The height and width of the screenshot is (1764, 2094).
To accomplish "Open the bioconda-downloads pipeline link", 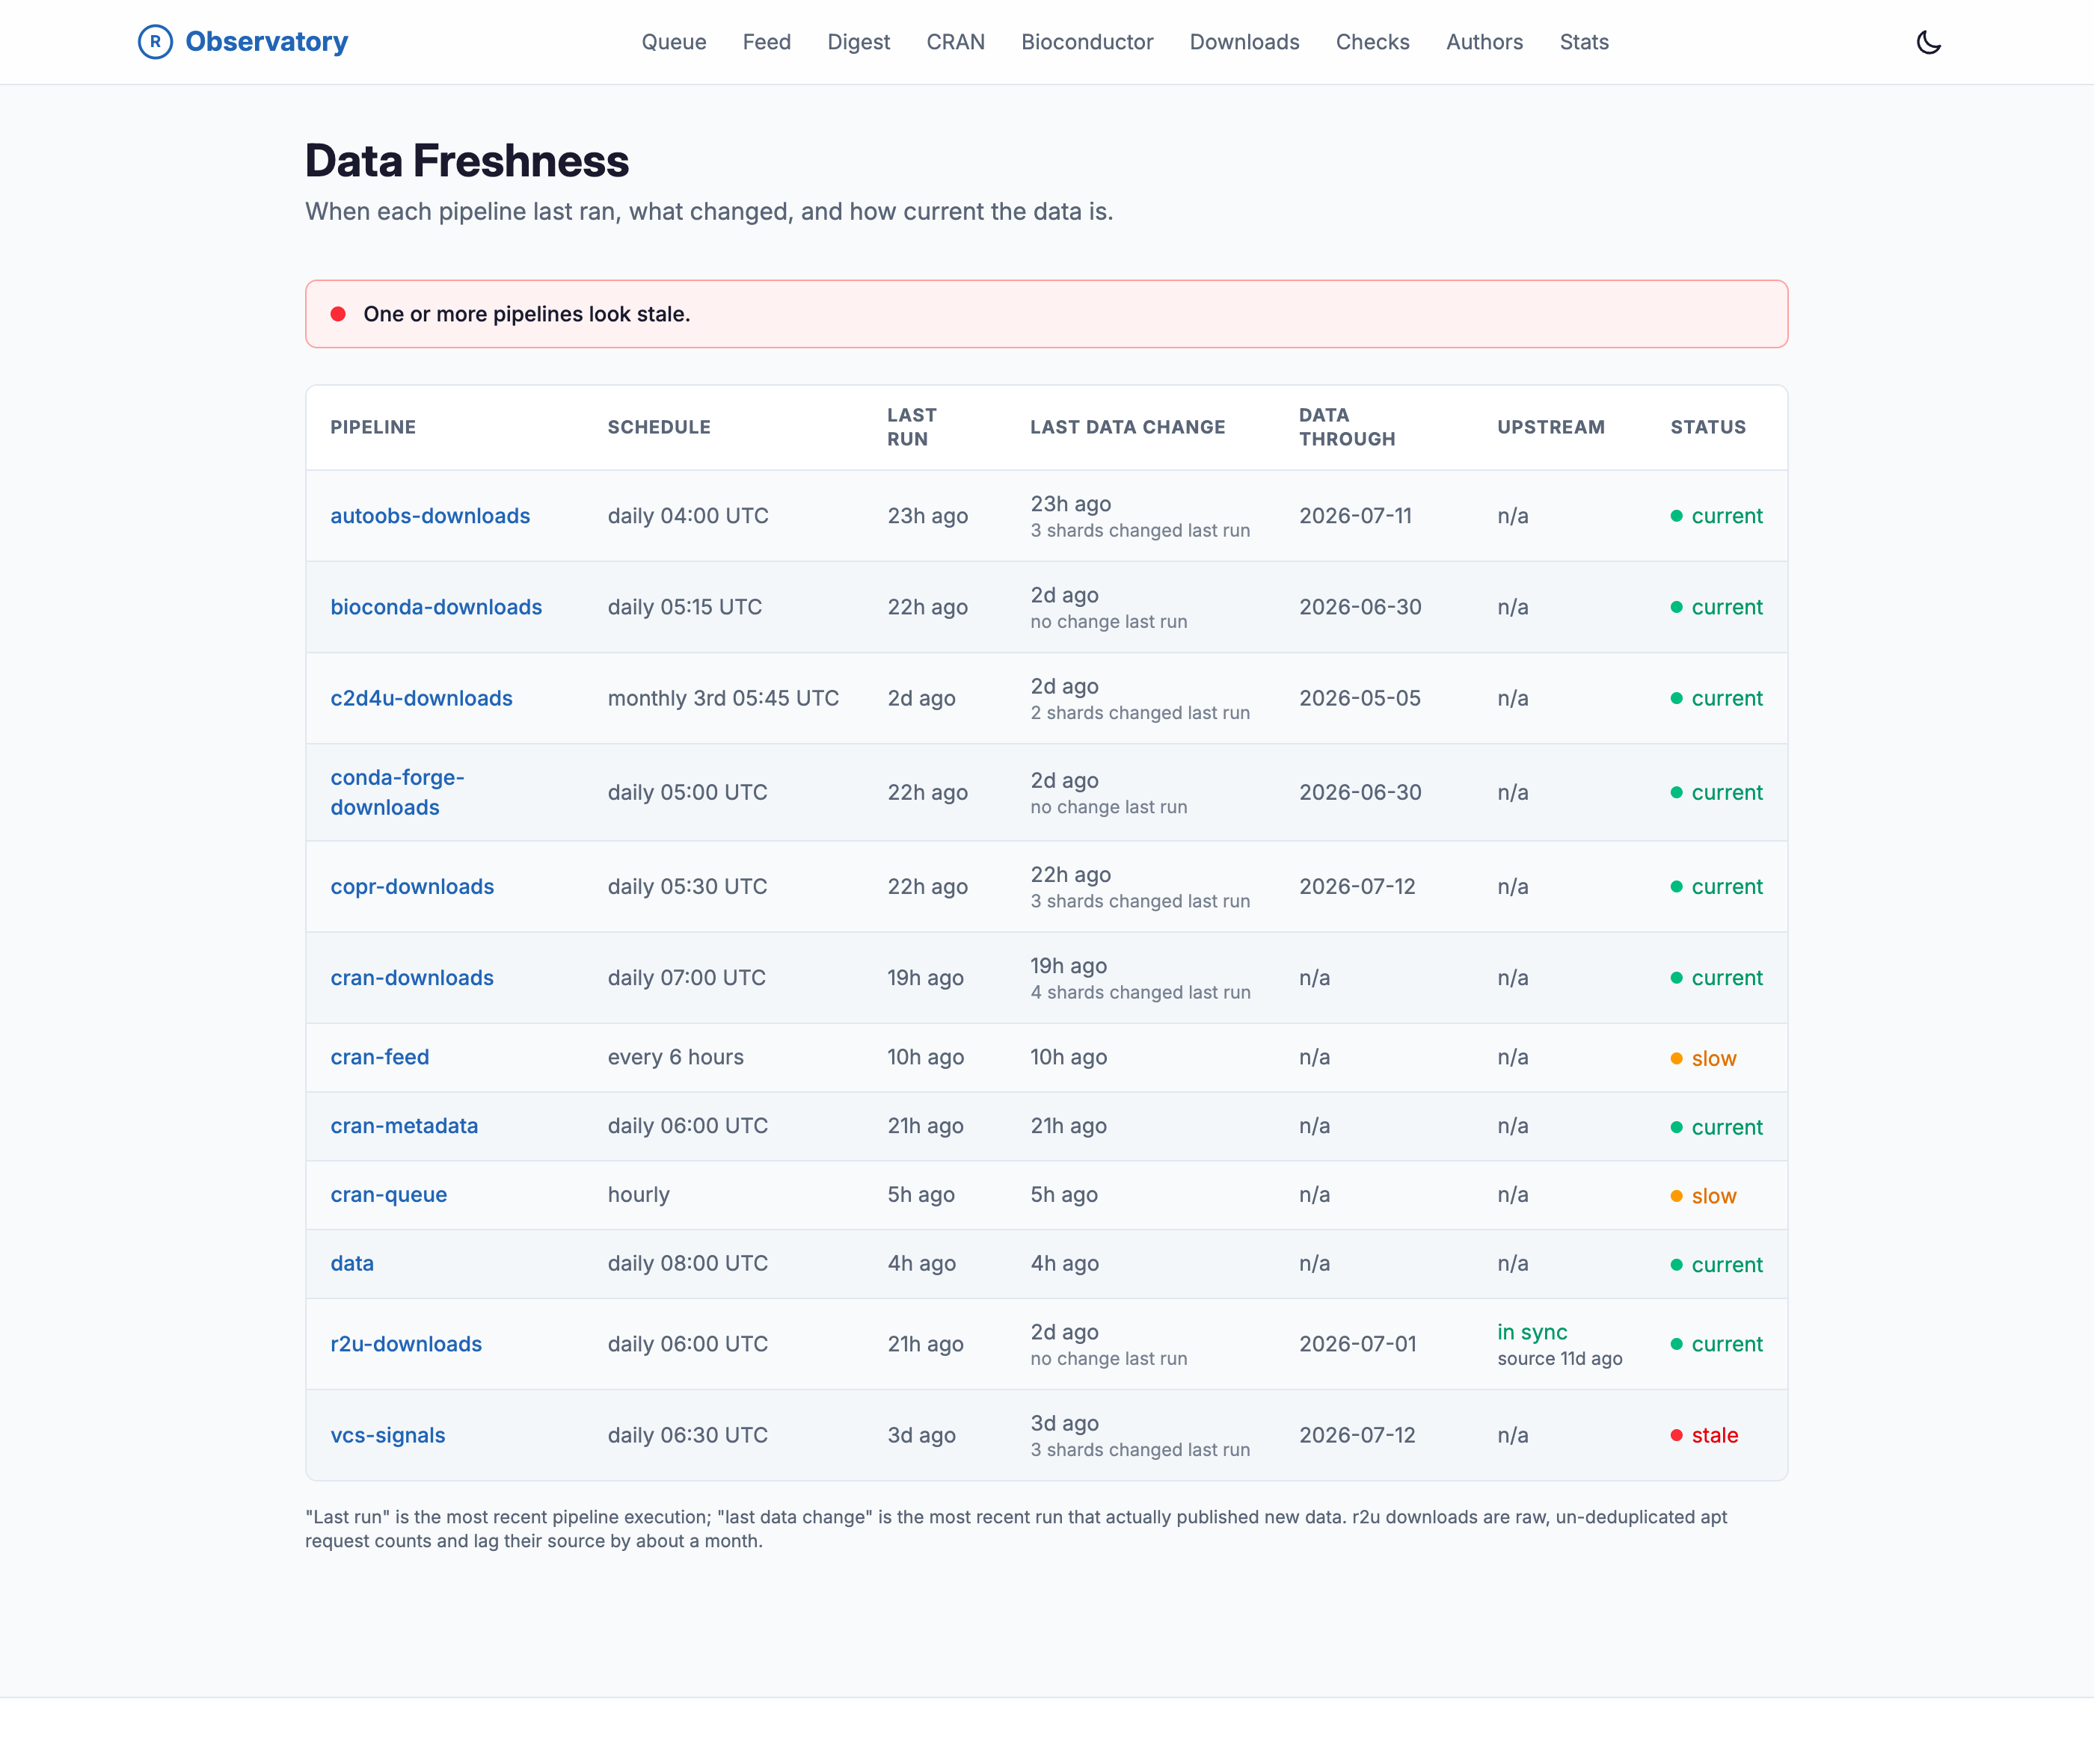I will coord(436,607).
